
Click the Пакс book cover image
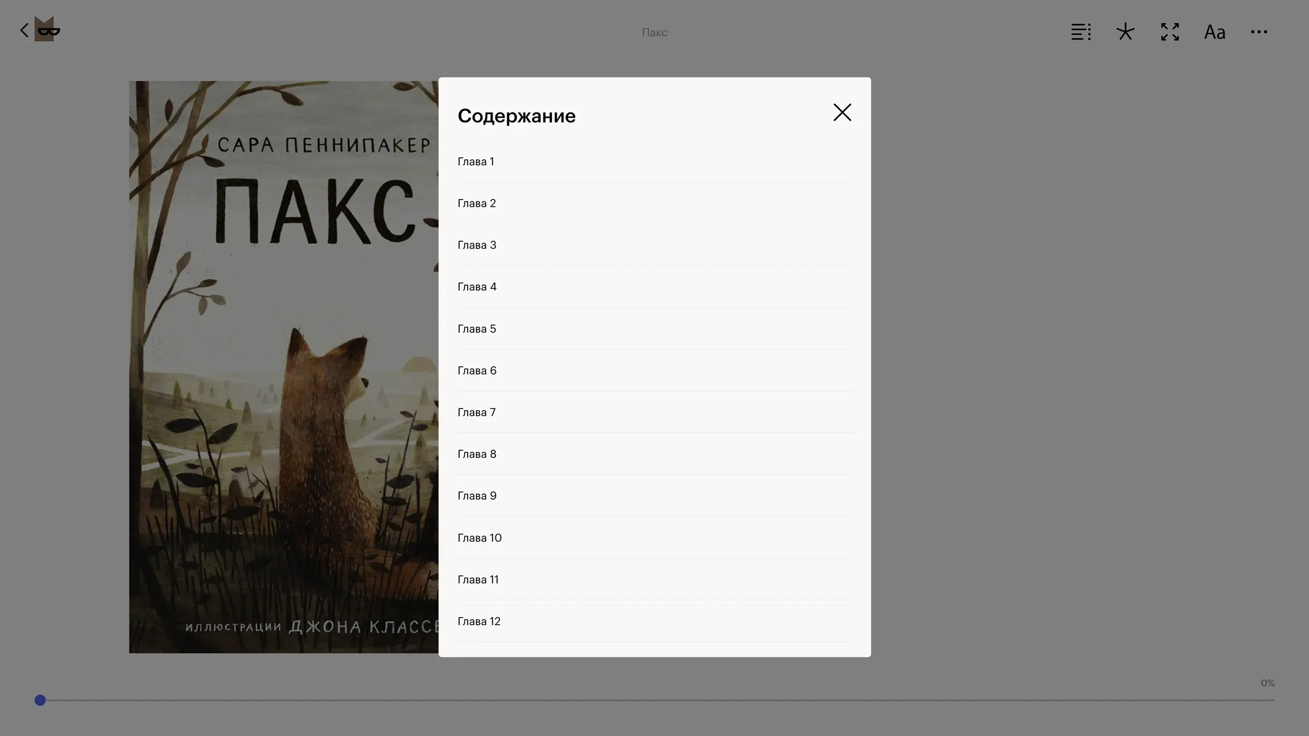click(283, 367)
